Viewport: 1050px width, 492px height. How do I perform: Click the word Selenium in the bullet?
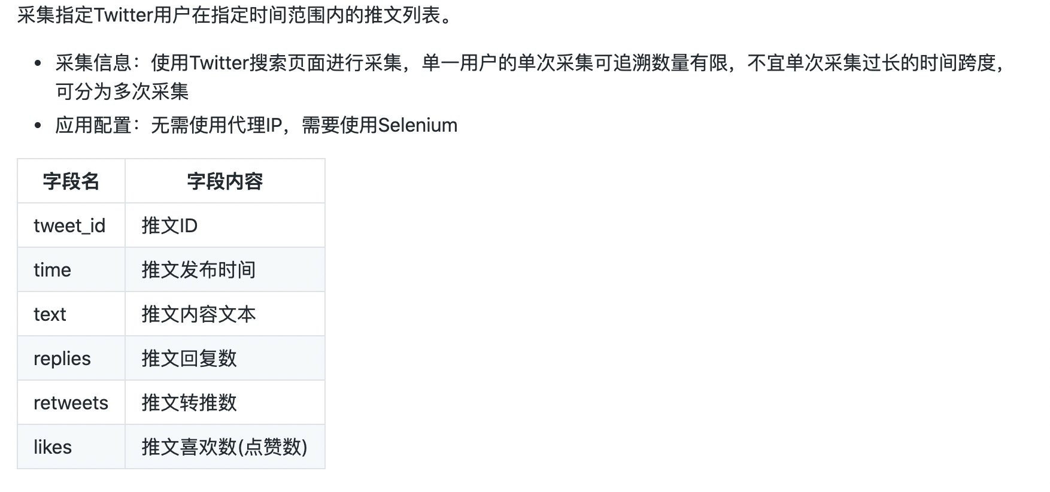(x=417, y=125)
